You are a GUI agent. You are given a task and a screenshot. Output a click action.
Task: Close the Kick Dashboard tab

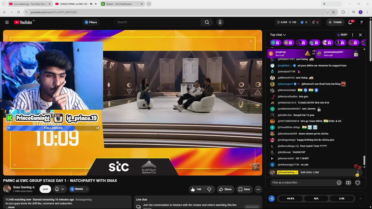pyautogui.click(x=142, y=4)
